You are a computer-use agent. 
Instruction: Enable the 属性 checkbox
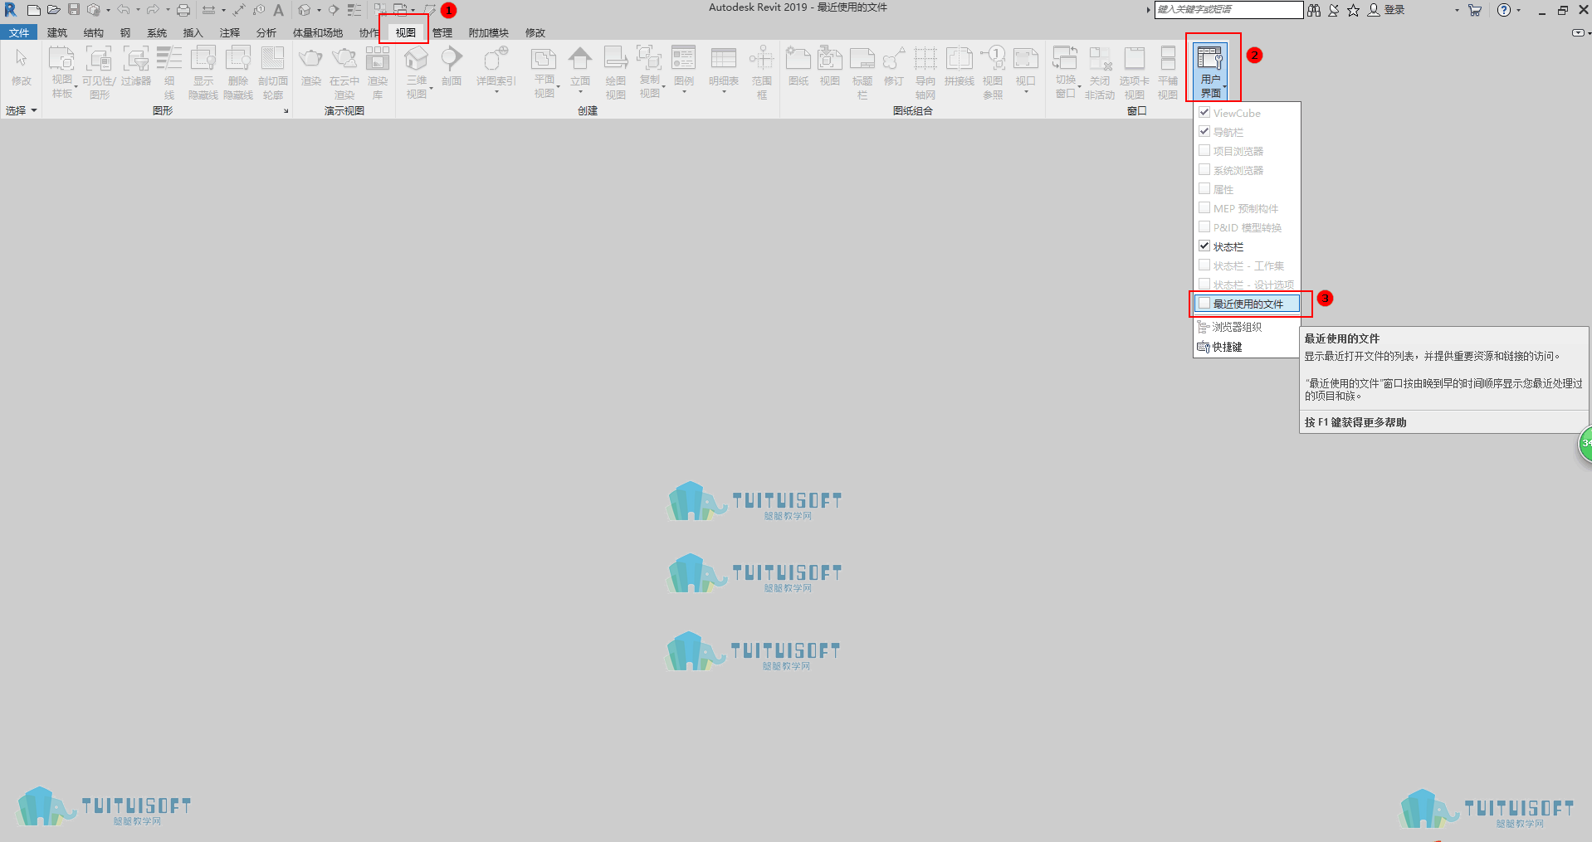[1204, 188]
